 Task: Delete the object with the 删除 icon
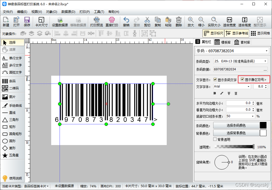tap(179, 22)
